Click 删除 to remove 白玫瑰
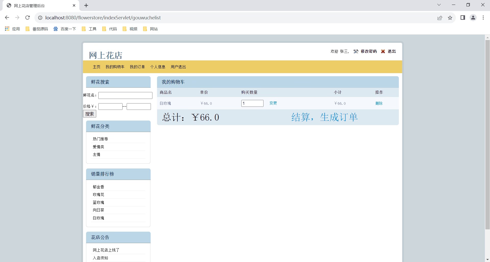The height and width of the screenshot is (262, 490). click(x=379, y=103)
